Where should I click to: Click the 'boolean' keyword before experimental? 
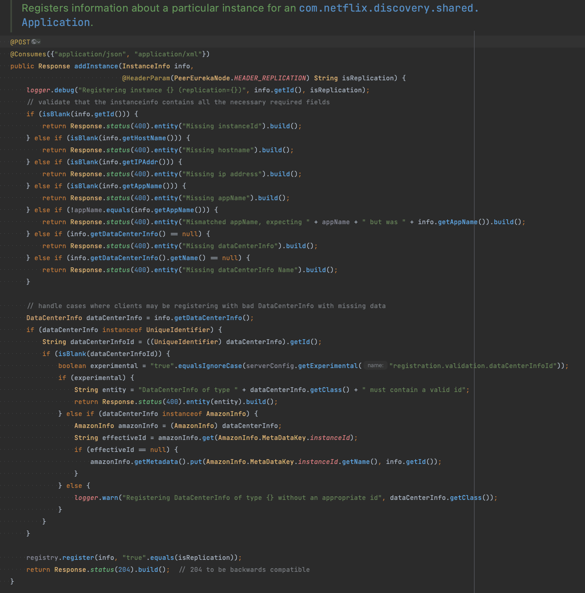coord(72,366)
